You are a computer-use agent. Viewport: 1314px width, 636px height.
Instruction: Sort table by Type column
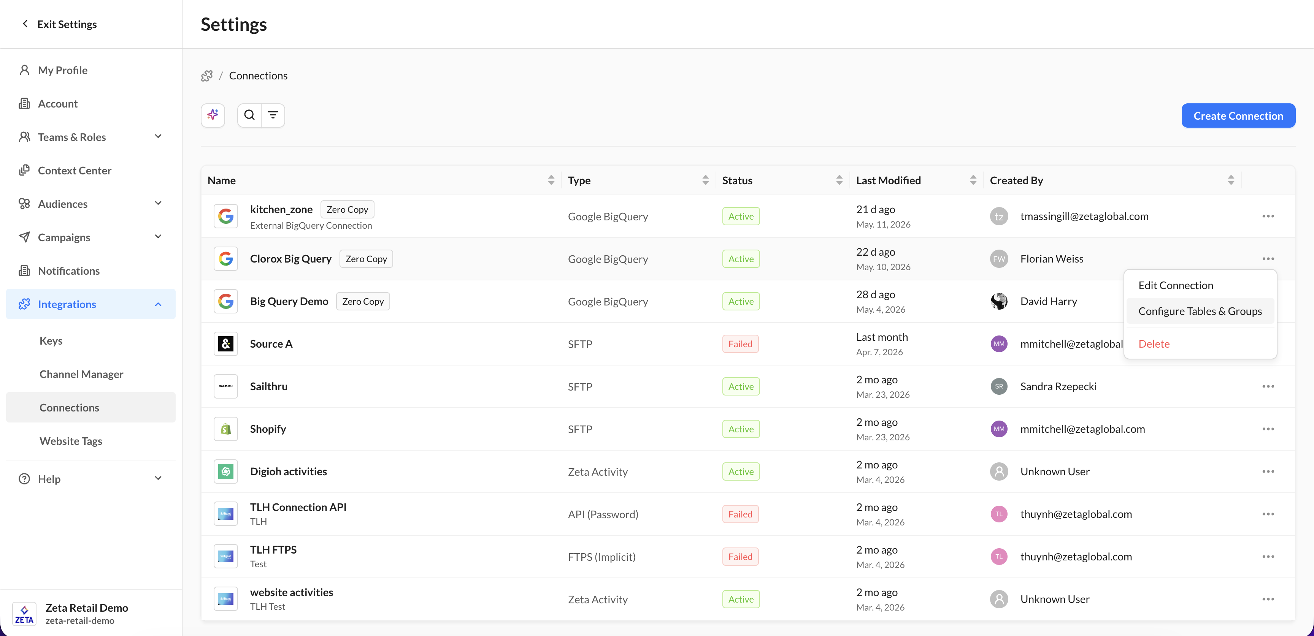pos(705,180)
